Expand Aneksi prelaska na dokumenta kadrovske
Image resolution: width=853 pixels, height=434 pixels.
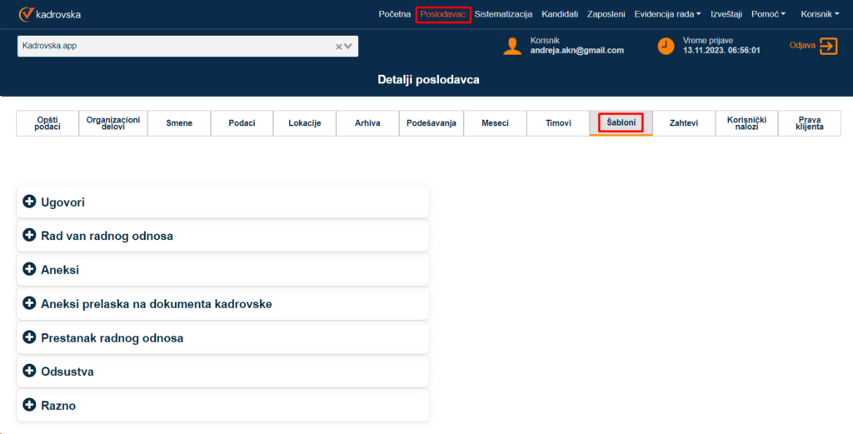click(156, 304)
